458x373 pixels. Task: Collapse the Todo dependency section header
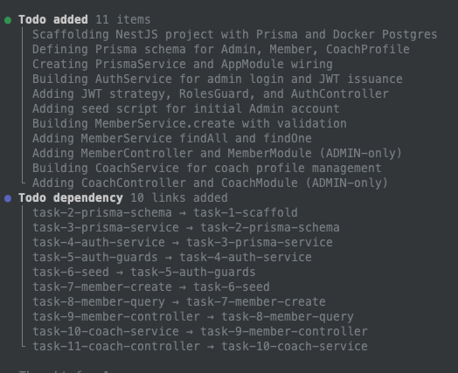click(x=123, y=198)
